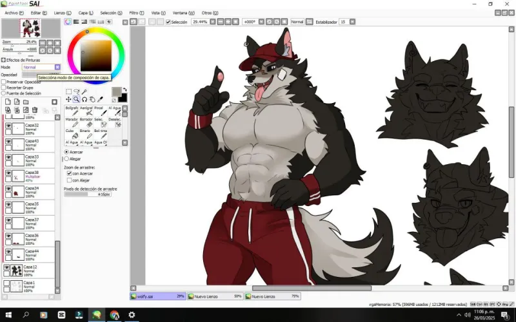Select the Zoom magnifier tool
This screenshot has height=322, width=516.
point(76,99)
